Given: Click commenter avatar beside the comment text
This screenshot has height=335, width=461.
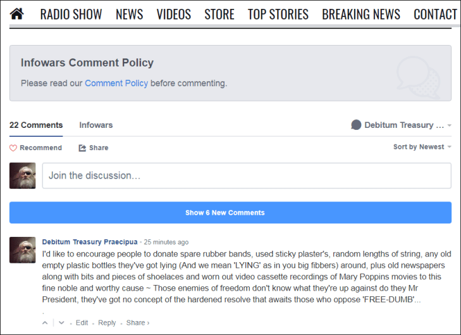Looking at the screenshot, I should [x=22, y=250].
